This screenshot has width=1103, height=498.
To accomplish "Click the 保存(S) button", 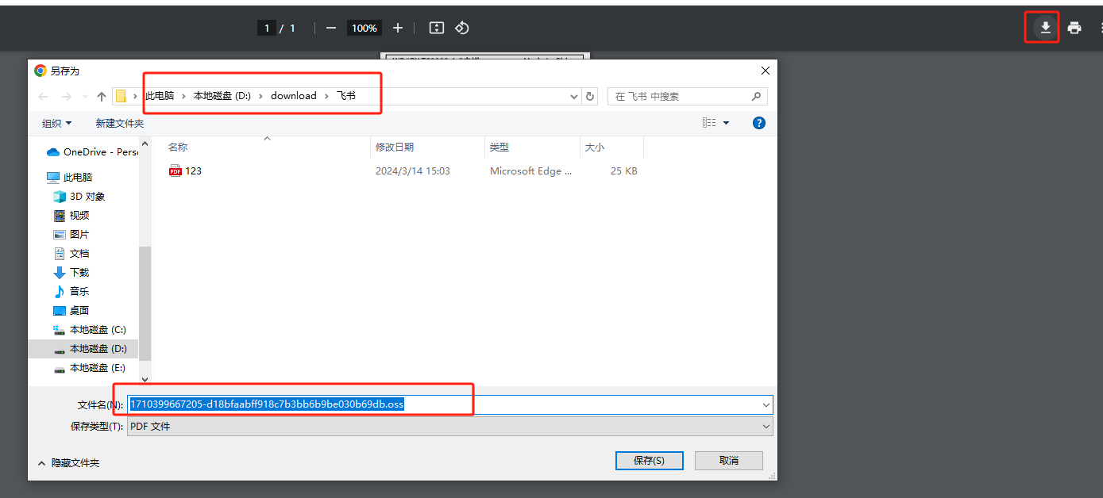I will point(649,460).
